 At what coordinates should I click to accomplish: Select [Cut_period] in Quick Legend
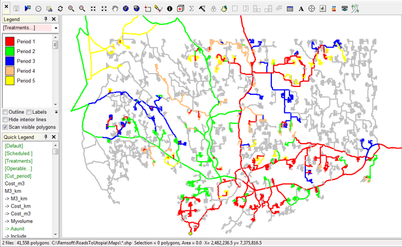coord(18,176)
